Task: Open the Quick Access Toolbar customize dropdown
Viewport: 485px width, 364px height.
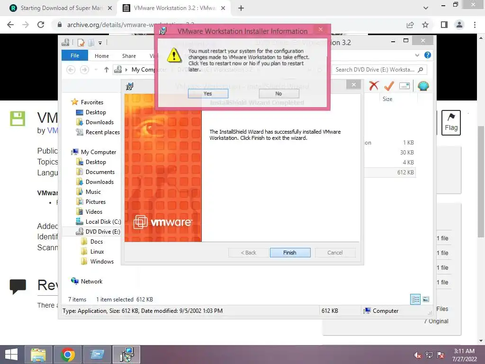Action: click(100, 43)
